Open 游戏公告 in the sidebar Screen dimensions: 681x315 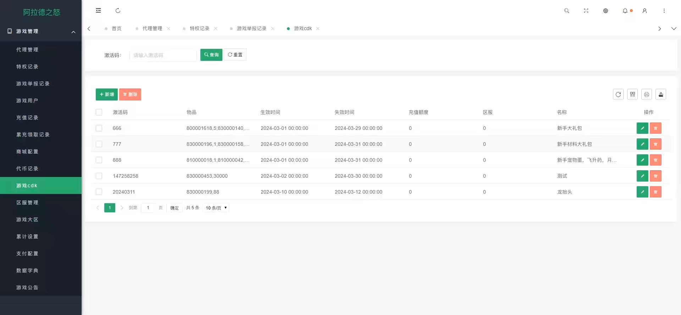tap(41, 287)
